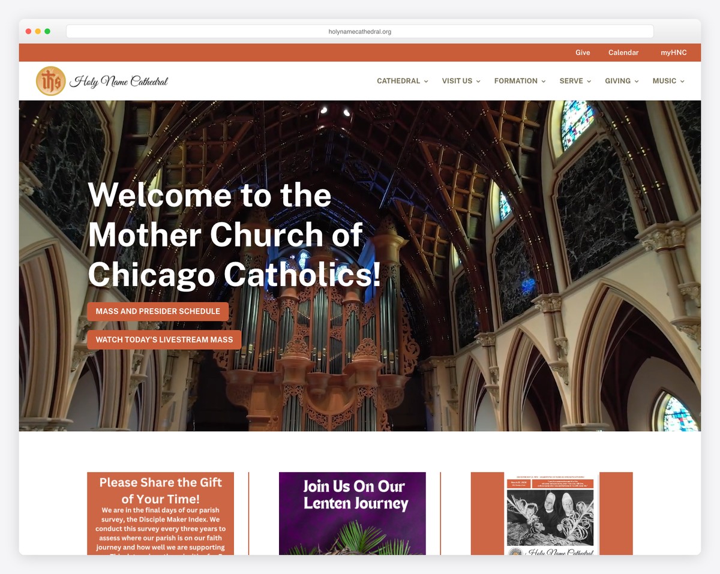Click the browser address bar showing holynamecathedral.org
Screen dimensions: 720x574
pyautogui.click(x=360, y=31)
